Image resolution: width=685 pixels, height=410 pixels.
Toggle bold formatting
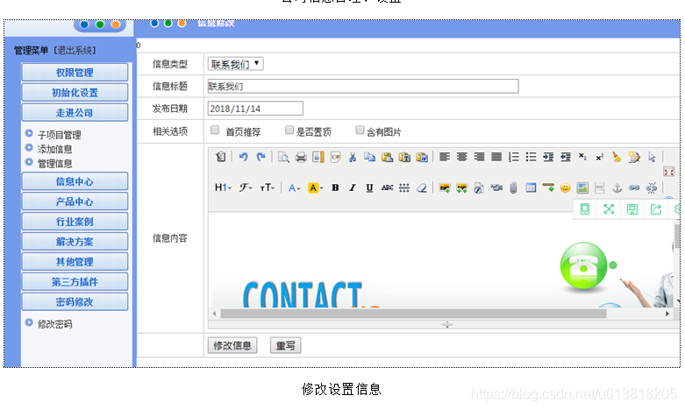click(x=335, y=188)
